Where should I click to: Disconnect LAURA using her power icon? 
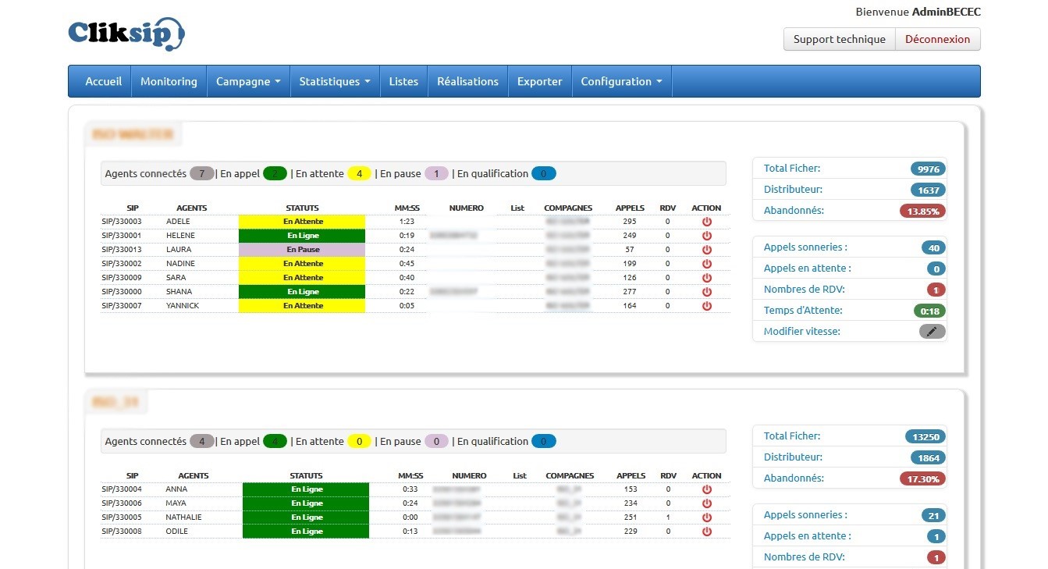(707, 250)
